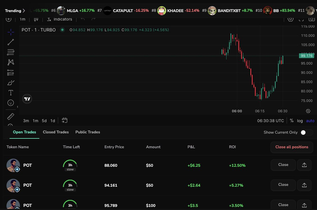Image resolution: width=317 pixels, height=210 pixels.
Task: Click the KHADEE token avatar
Action: pyautogui.click(x=162, y=10)
